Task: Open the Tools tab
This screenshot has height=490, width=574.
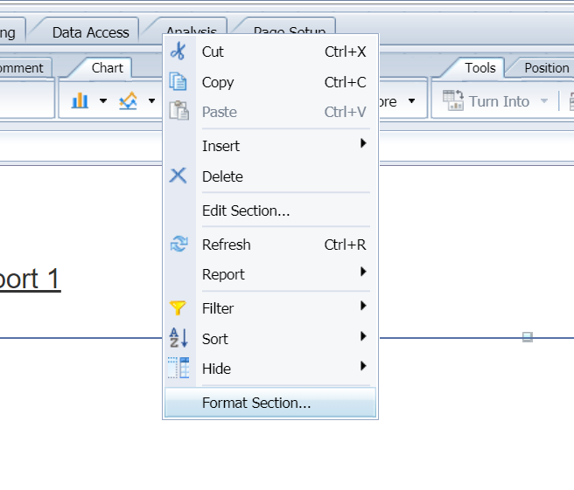Action: (480, 67)
